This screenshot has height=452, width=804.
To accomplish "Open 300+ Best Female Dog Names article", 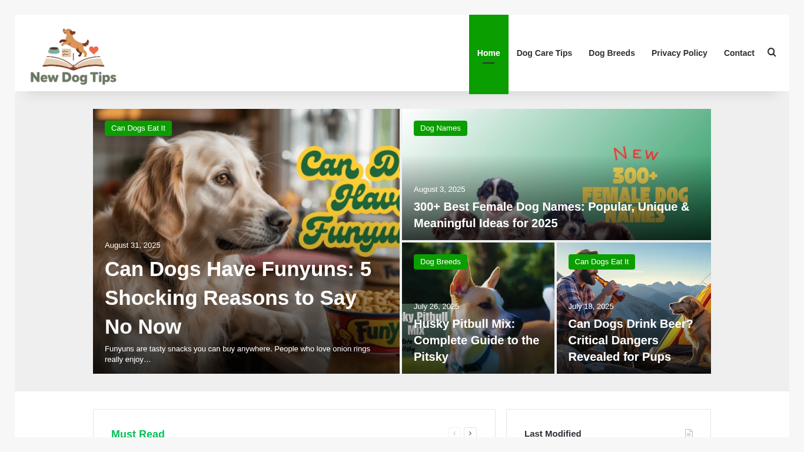I will pos(551,215).
